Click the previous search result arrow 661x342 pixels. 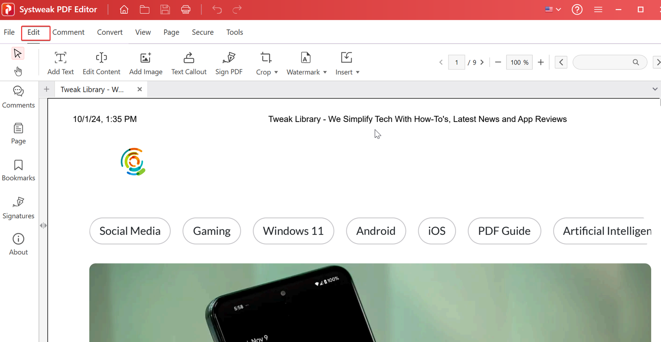coord(561,62)
